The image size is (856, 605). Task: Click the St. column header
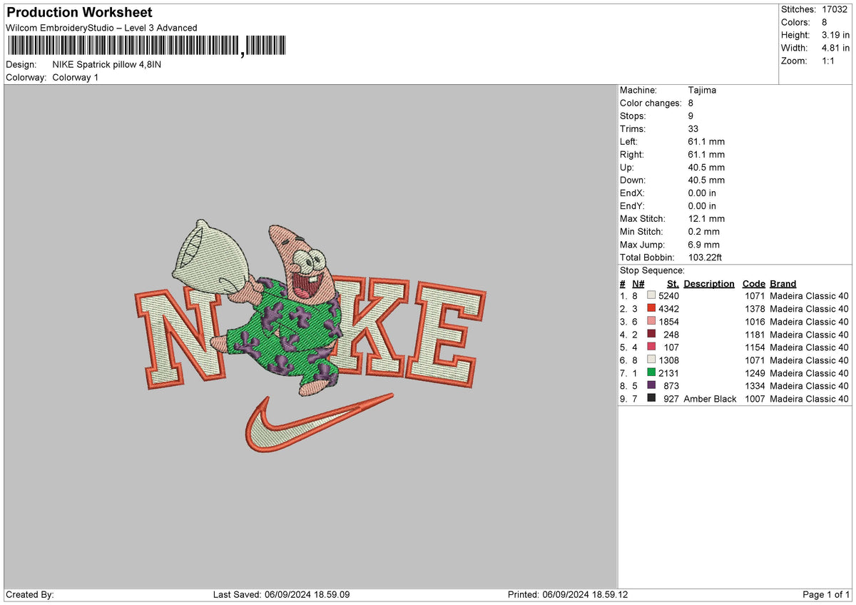671,283
